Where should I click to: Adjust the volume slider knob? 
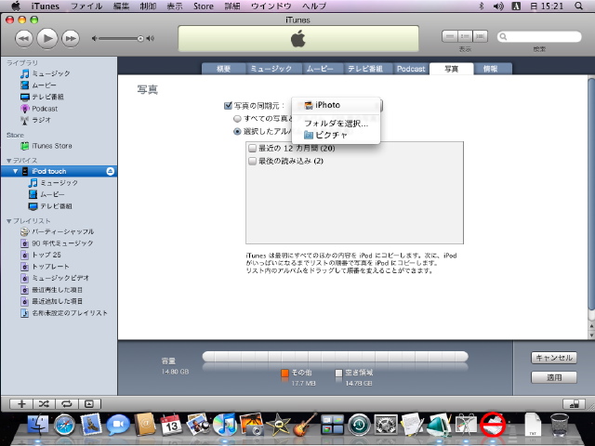pos(140,39)
